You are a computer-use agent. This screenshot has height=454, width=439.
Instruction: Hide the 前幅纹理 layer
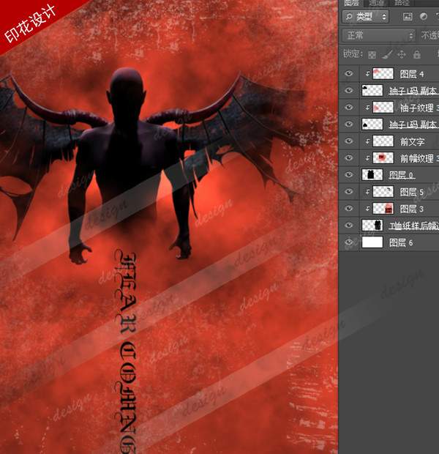[349, 157]
